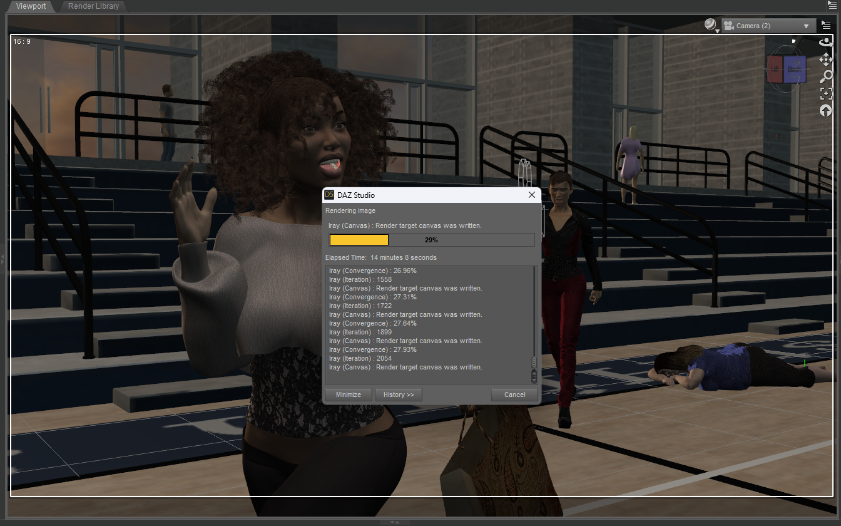Switch to the Render Library tab

pyautogui.click(x=94, y=6)
